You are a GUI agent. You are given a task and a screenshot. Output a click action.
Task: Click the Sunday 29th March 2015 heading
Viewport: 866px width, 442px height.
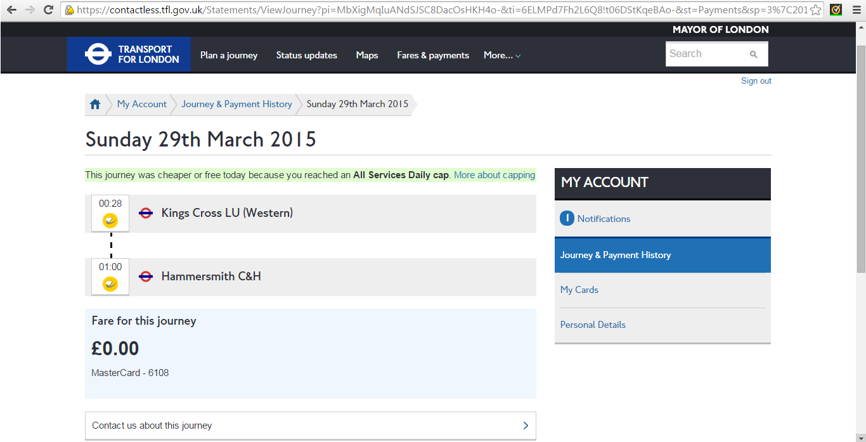click(201, 140)
